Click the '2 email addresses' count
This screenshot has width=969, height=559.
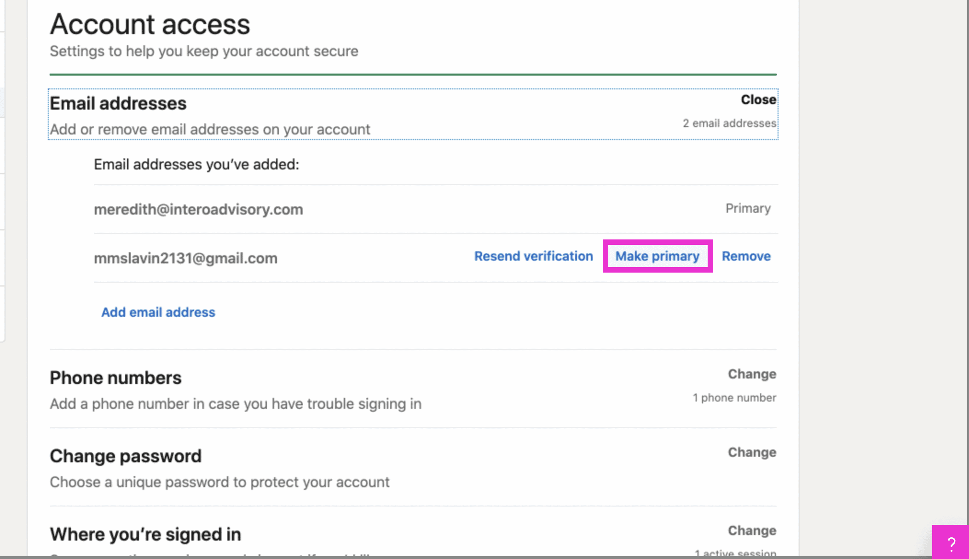click(729, 123)
